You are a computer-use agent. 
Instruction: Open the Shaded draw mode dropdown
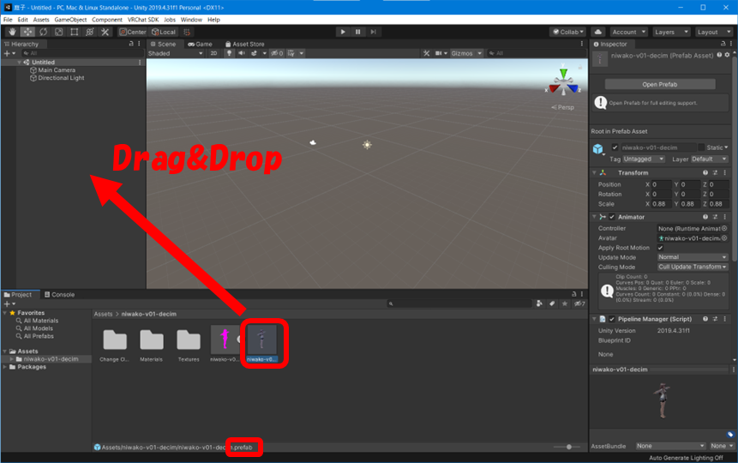click(175, 53)
